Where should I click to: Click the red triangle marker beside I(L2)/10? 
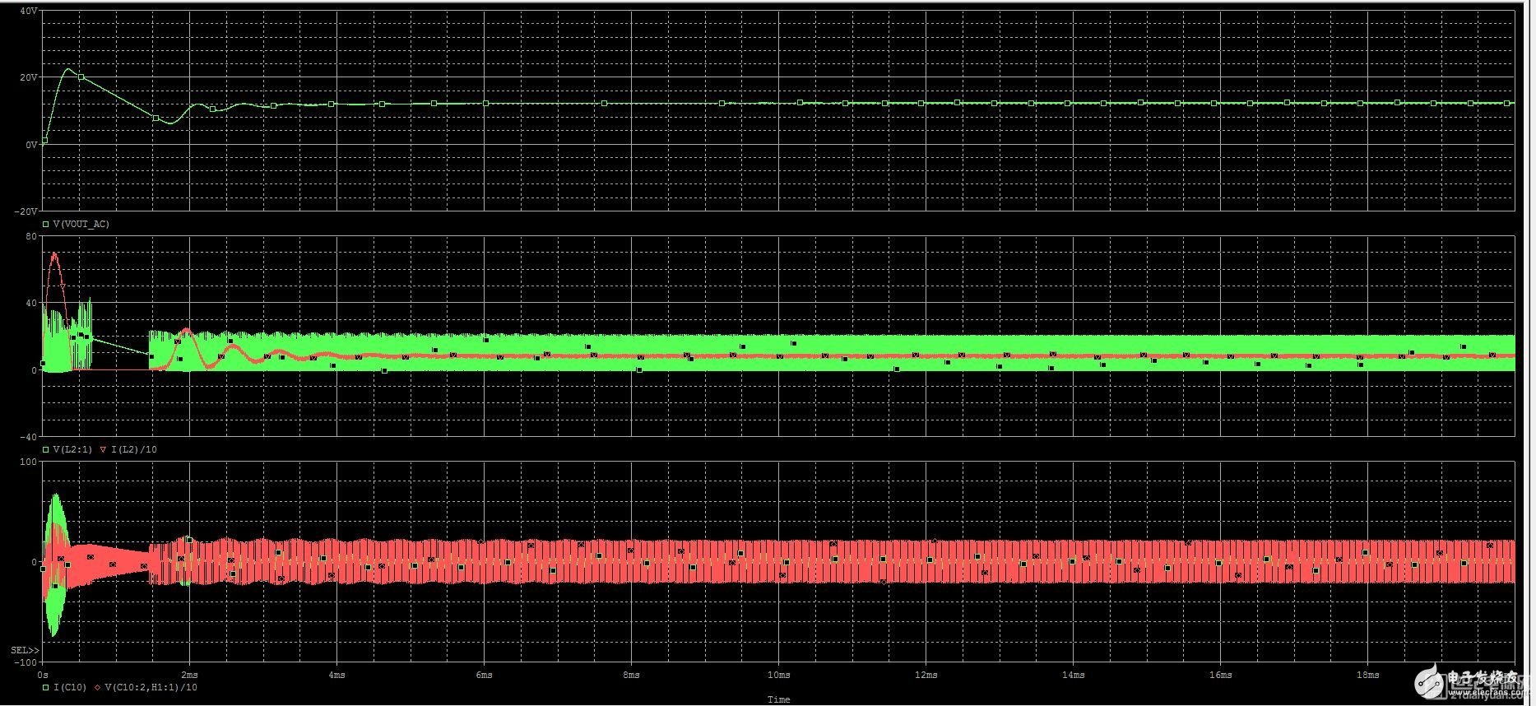coord(103,449)
